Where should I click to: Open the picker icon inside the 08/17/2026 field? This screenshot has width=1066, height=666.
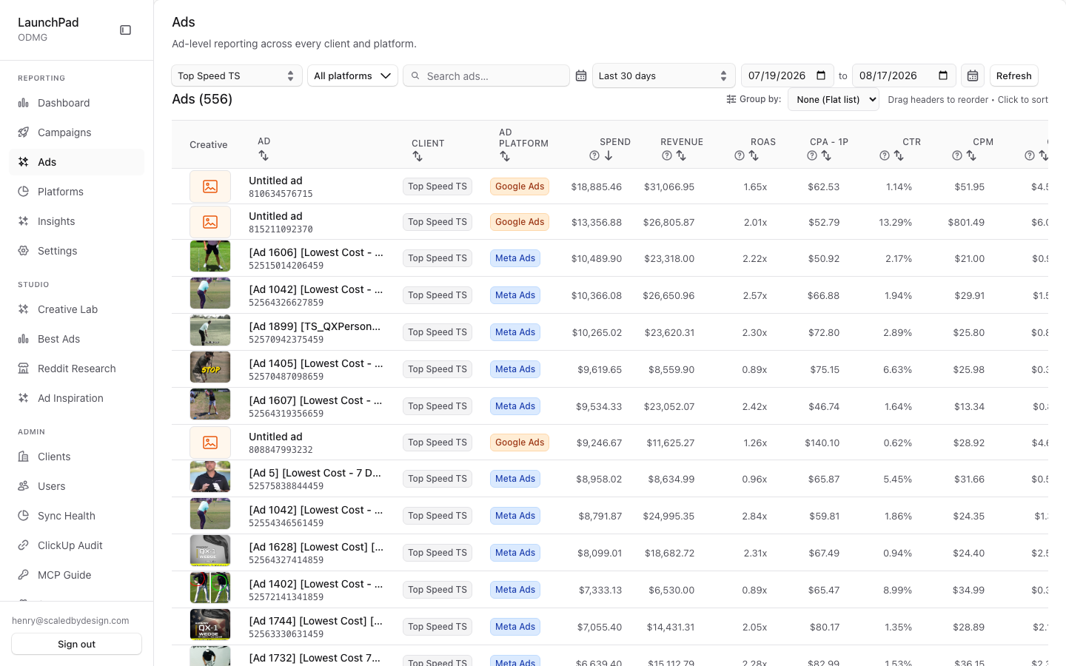943,75
